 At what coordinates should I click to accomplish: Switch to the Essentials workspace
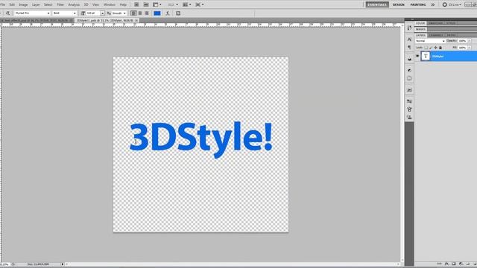(x=377, y=4)
